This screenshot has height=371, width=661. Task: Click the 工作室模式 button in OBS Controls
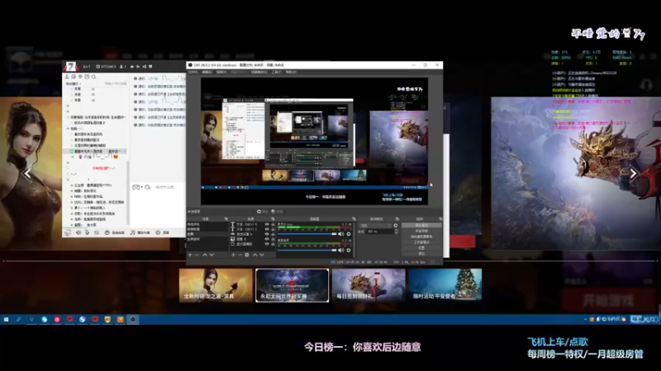pos(421,242)
